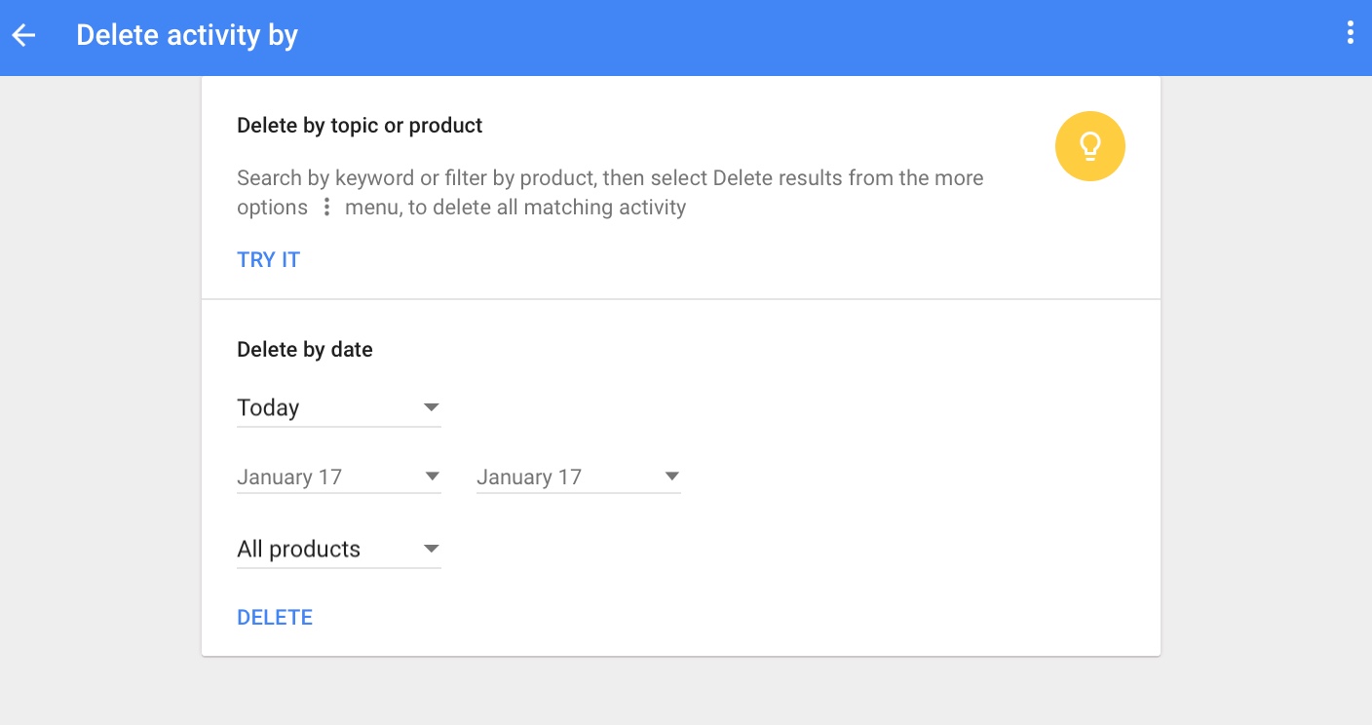Click the yellow lightbulb tip icon
The width and height of the screenshot is (1372, 725).
1090,147
